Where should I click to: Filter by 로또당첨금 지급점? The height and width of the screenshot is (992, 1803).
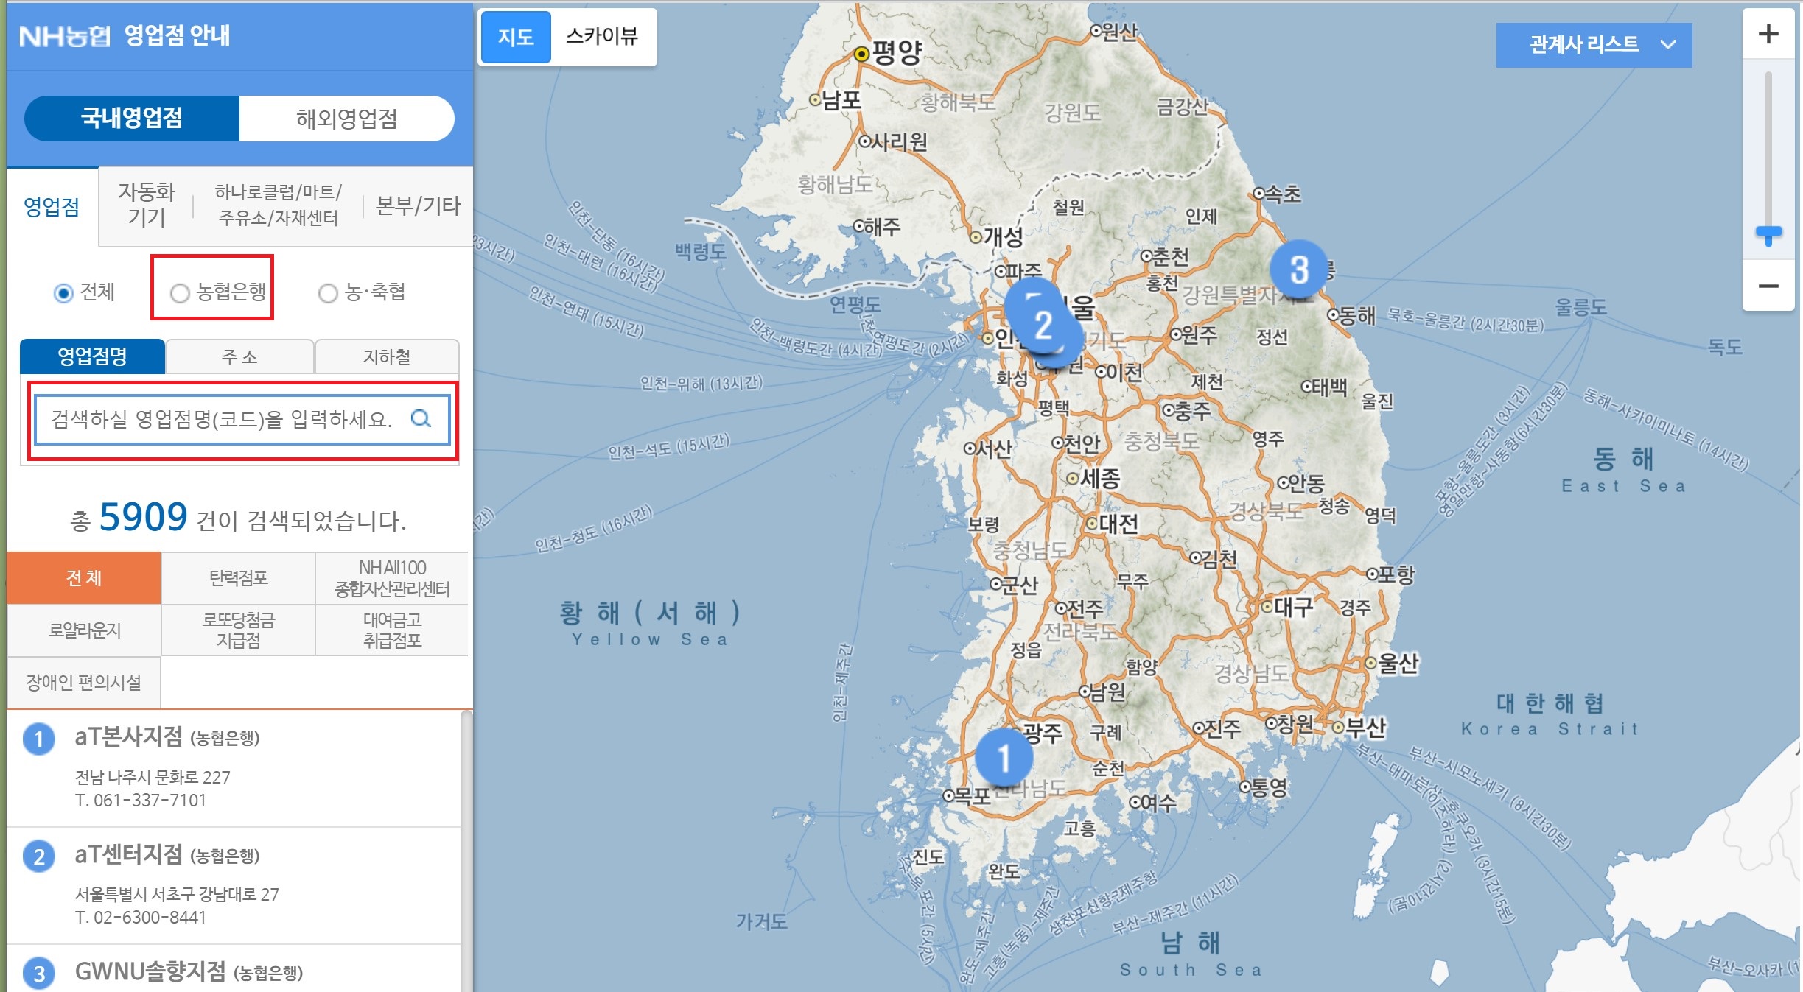(x=238, y=630)
